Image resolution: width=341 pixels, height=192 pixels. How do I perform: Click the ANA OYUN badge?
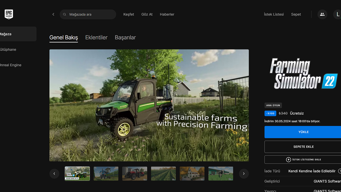click(x=273, y=105)
